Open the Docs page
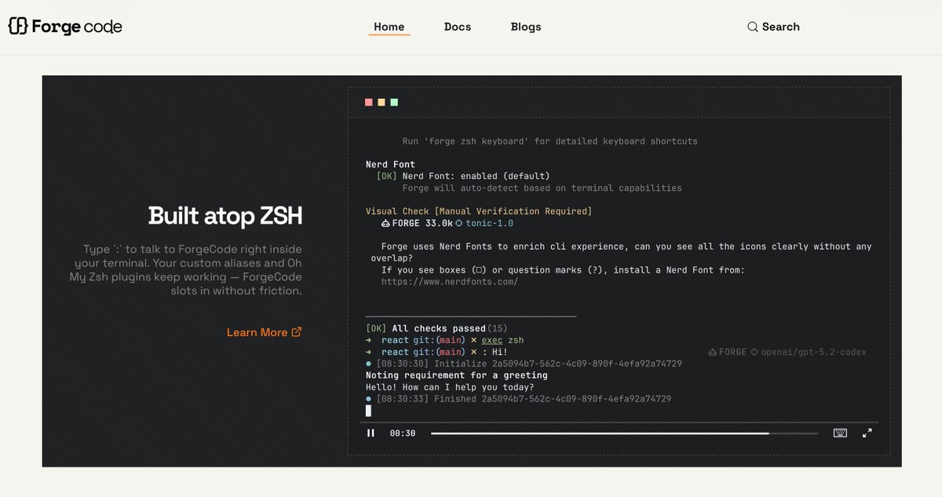 pyautogui.click(x=458, y=27)
